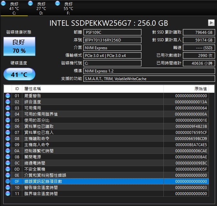Click status orb for 綜合溫度 row
217x206 pixels.
pos(8,102)
